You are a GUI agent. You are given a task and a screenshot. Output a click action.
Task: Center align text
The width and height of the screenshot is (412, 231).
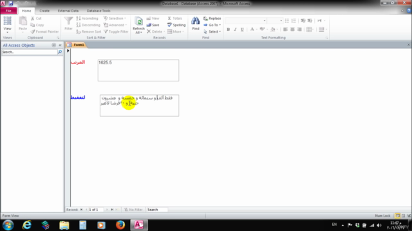pos(292,30)
